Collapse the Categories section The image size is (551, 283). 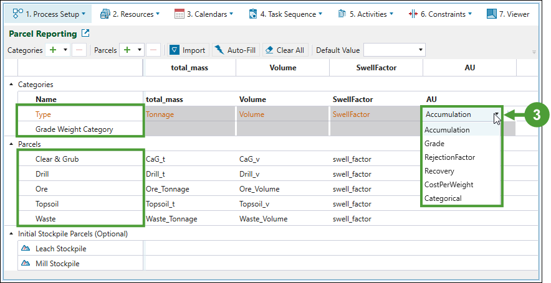click(12, 85)
